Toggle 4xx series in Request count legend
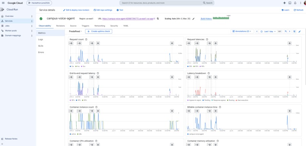 coord(78,66)
